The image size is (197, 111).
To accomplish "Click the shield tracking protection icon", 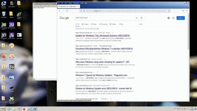I will pos(81,11).
